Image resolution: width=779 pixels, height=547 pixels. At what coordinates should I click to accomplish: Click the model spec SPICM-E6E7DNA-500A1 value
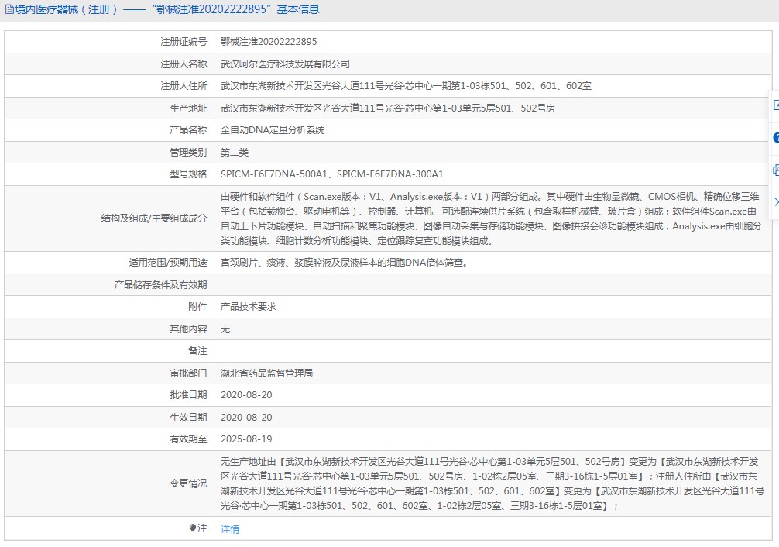click(x=274, y=174)
